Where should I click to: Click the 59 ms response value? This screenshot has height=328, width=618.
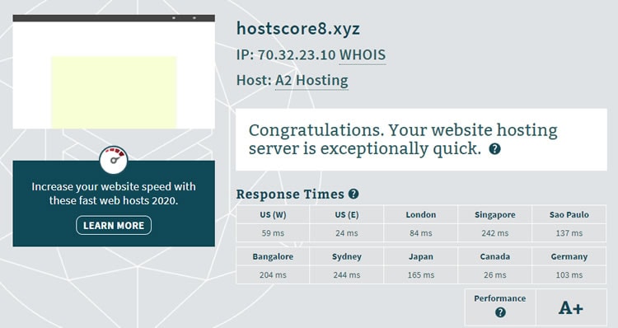(x=273, y=233)
